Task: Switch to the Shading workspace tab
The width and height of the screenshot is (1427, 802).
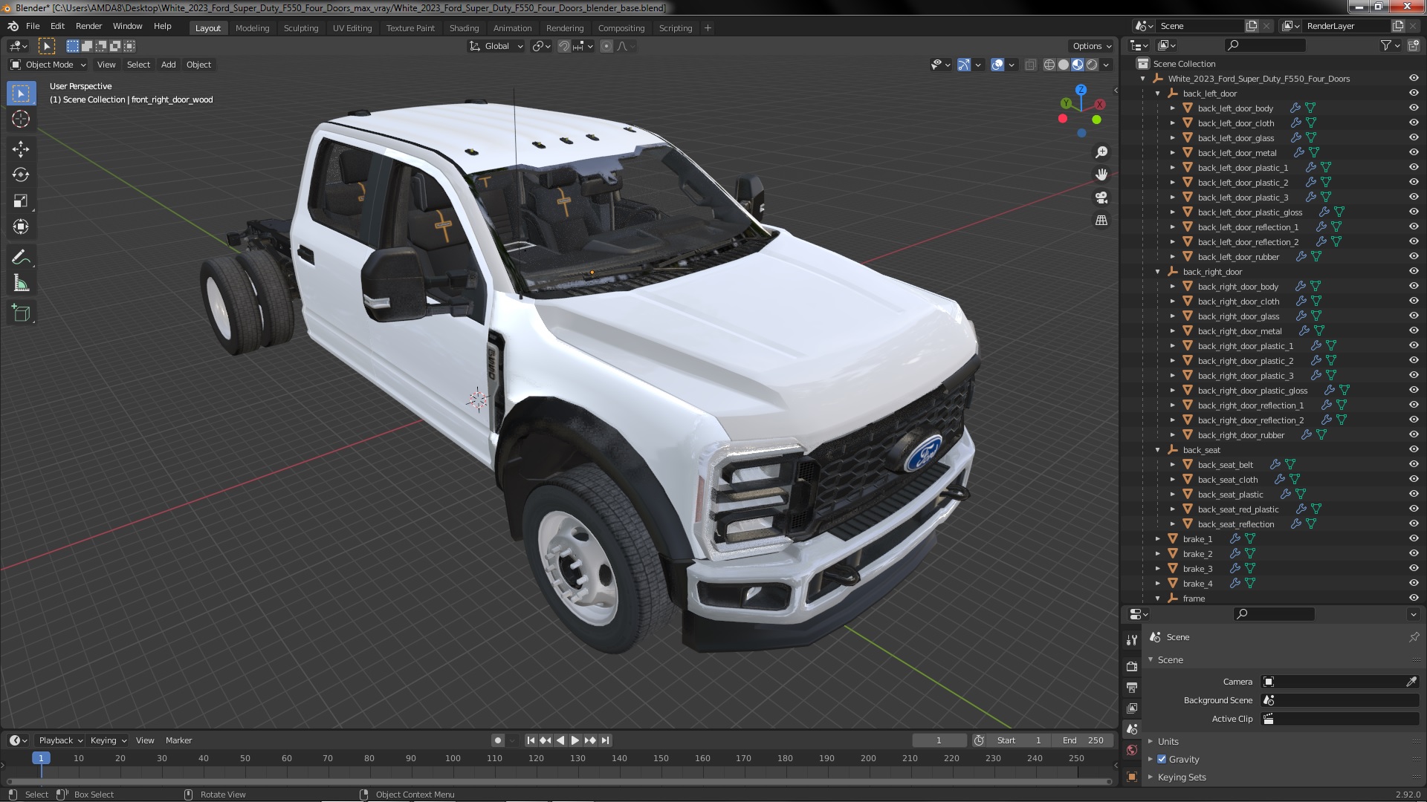Action: (464, 28)
